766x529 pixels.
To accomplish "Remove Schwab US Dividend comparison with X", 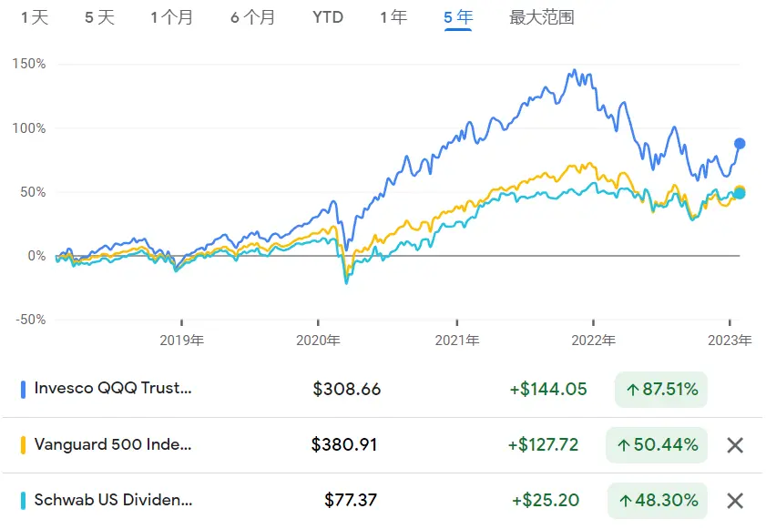I will pyautogui.click(x=735, y=501).
